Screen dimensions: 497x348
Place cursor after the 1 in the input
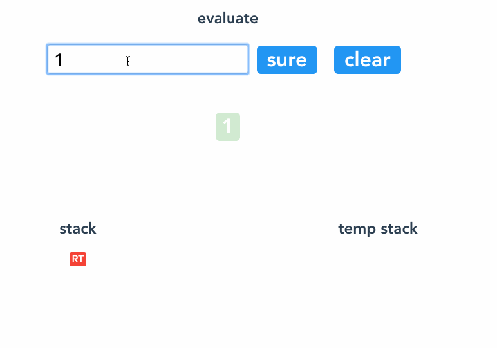[64, 60]
